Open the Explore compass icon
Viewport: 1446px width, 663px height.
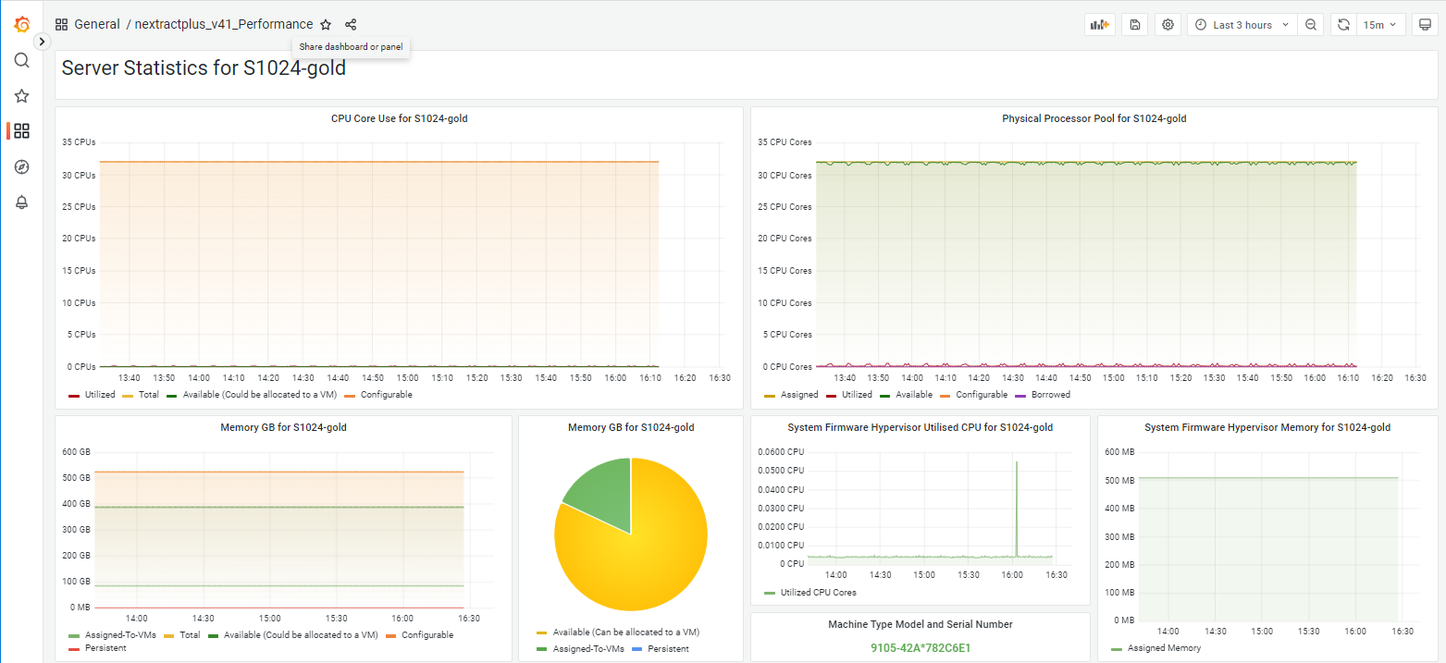21,166
